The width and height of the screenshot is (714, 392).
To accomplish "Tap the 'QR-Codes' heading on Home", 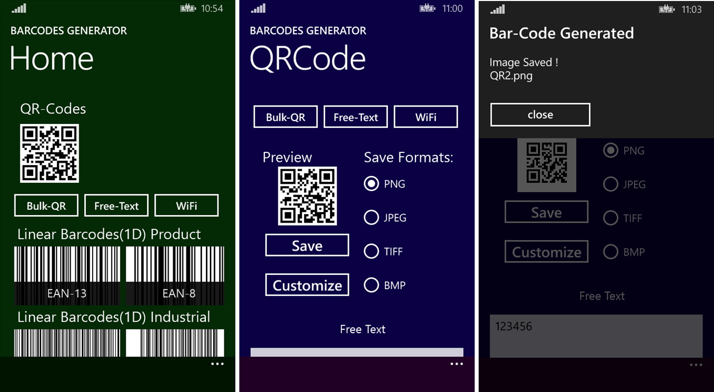I will tap(53, 109).
